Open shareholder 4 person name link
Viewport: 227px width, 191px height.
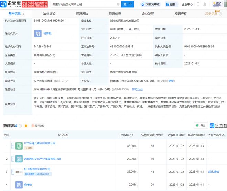click(x=28, y=185)
